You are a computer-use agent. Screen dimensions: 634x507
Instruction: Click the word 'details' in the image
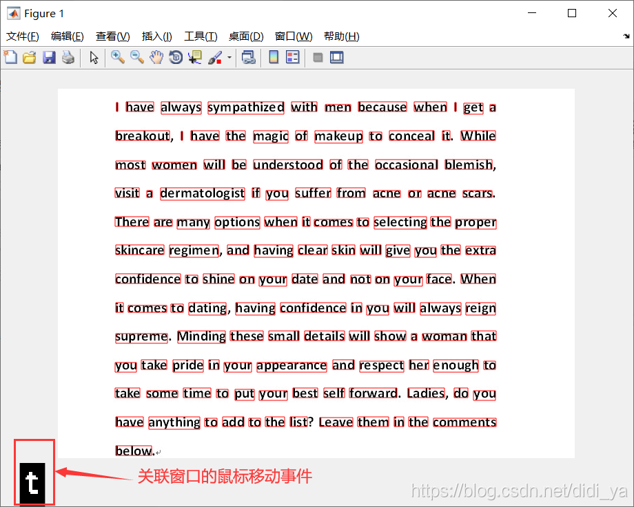[325, 336]
